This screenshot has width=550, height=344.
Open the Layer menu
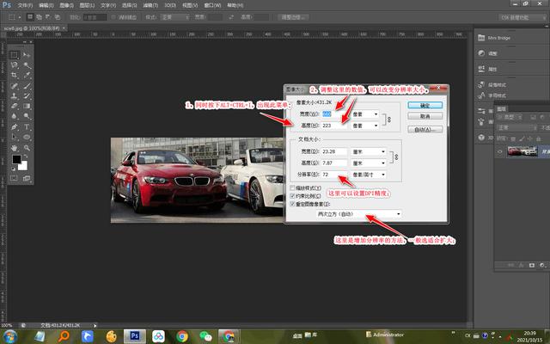point(87,5)
